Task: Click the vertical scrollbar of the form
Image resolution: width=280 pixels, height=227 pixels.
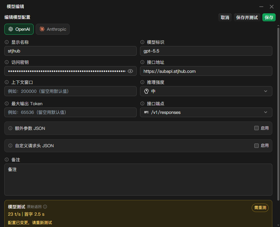Action: [x=278, y=115]
